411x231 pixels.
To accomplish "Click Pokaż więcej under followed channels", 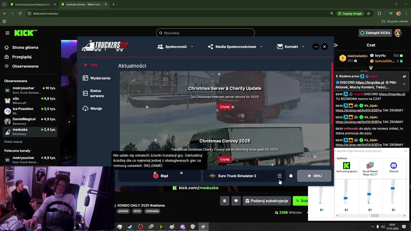I will pos(13,141).
